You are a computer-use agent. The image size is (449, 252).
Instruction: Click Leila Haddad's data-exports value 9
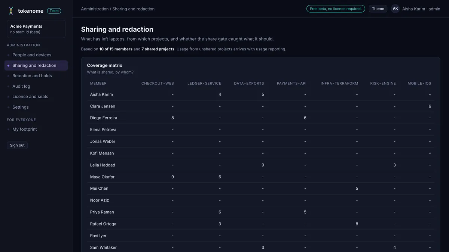(x=263, y=165)
